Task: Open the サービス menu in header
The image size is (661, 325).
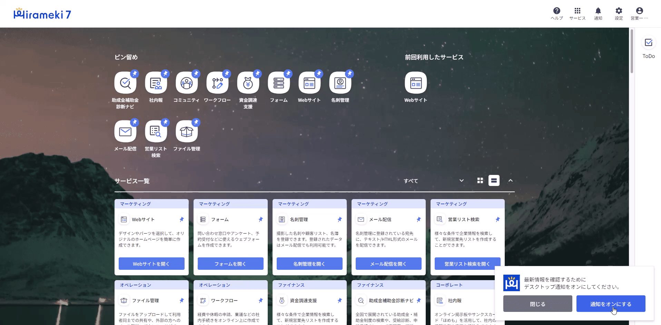Action: pyautogui.click(x=577, y=13)
